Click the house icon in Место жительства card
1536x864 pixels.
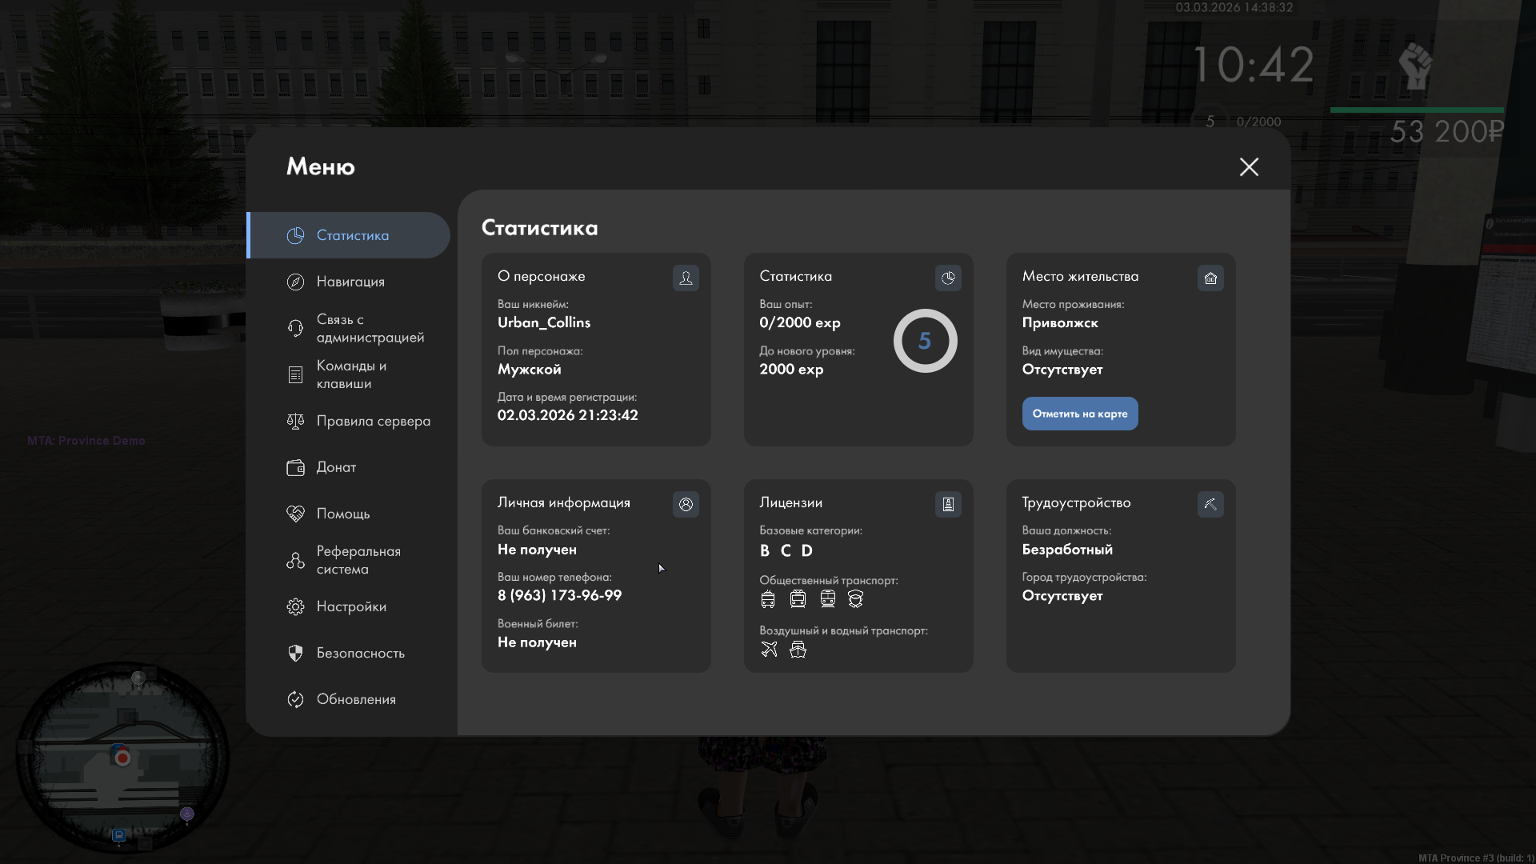1210,278
